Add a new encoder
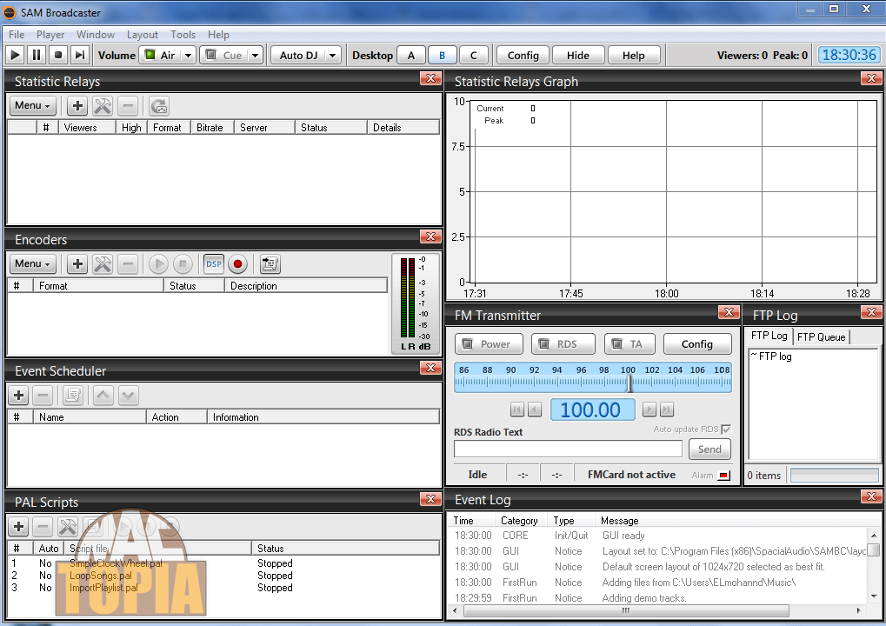The height and width of the screenshot is (626, 886). (77, 263)
